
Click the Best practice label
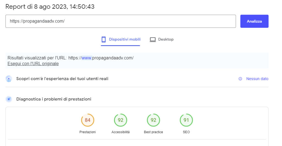click(x=153, y=132)
